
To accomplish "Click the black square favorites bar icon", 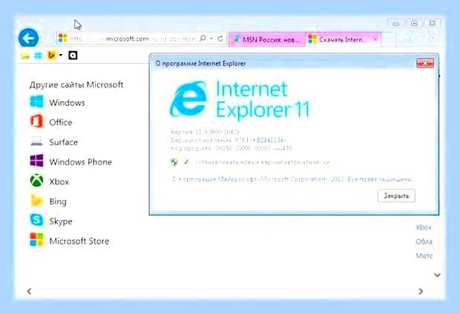I will pos(73,55).
